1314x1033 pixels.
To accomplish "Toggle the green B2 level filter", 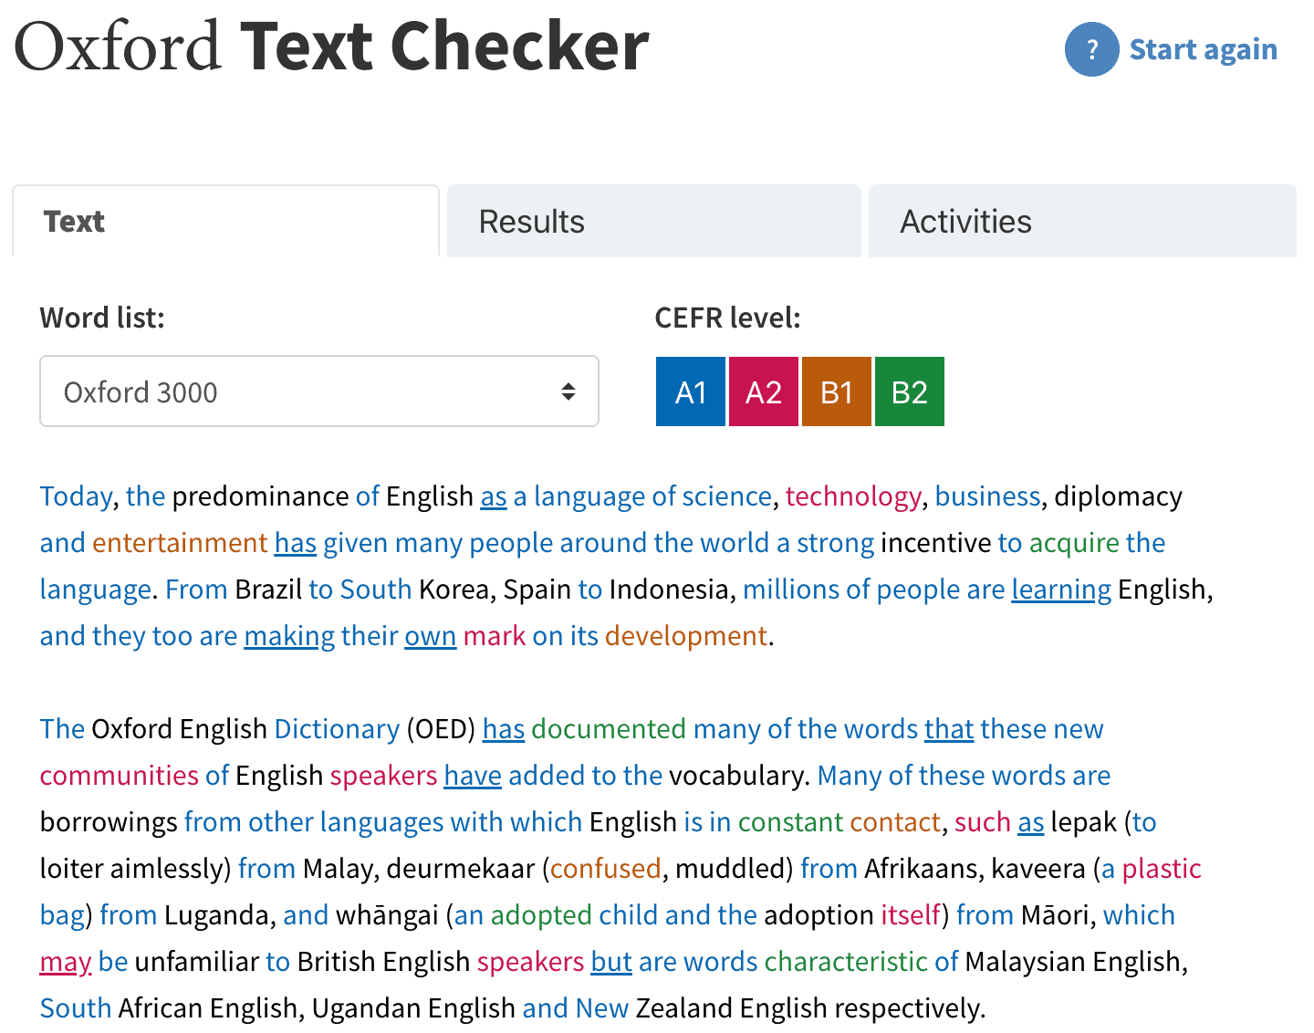I will coord(910,391).
